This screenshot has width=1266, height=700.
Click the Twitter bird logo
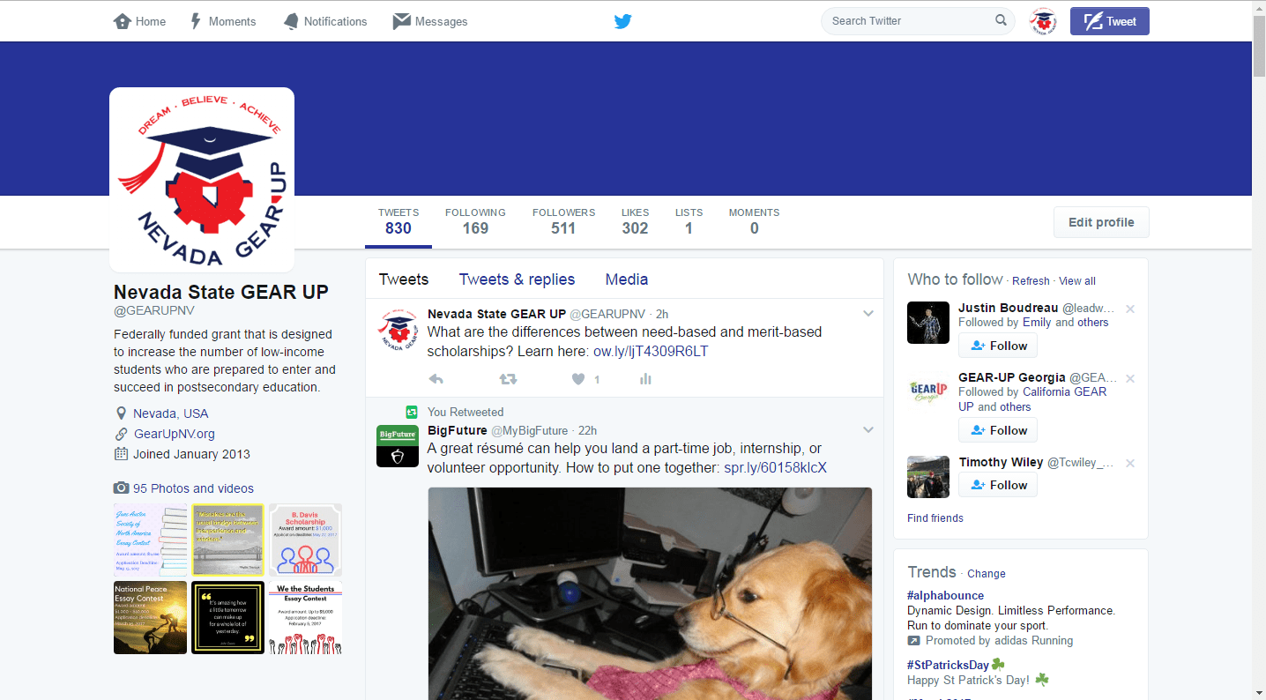click(622, 21)
